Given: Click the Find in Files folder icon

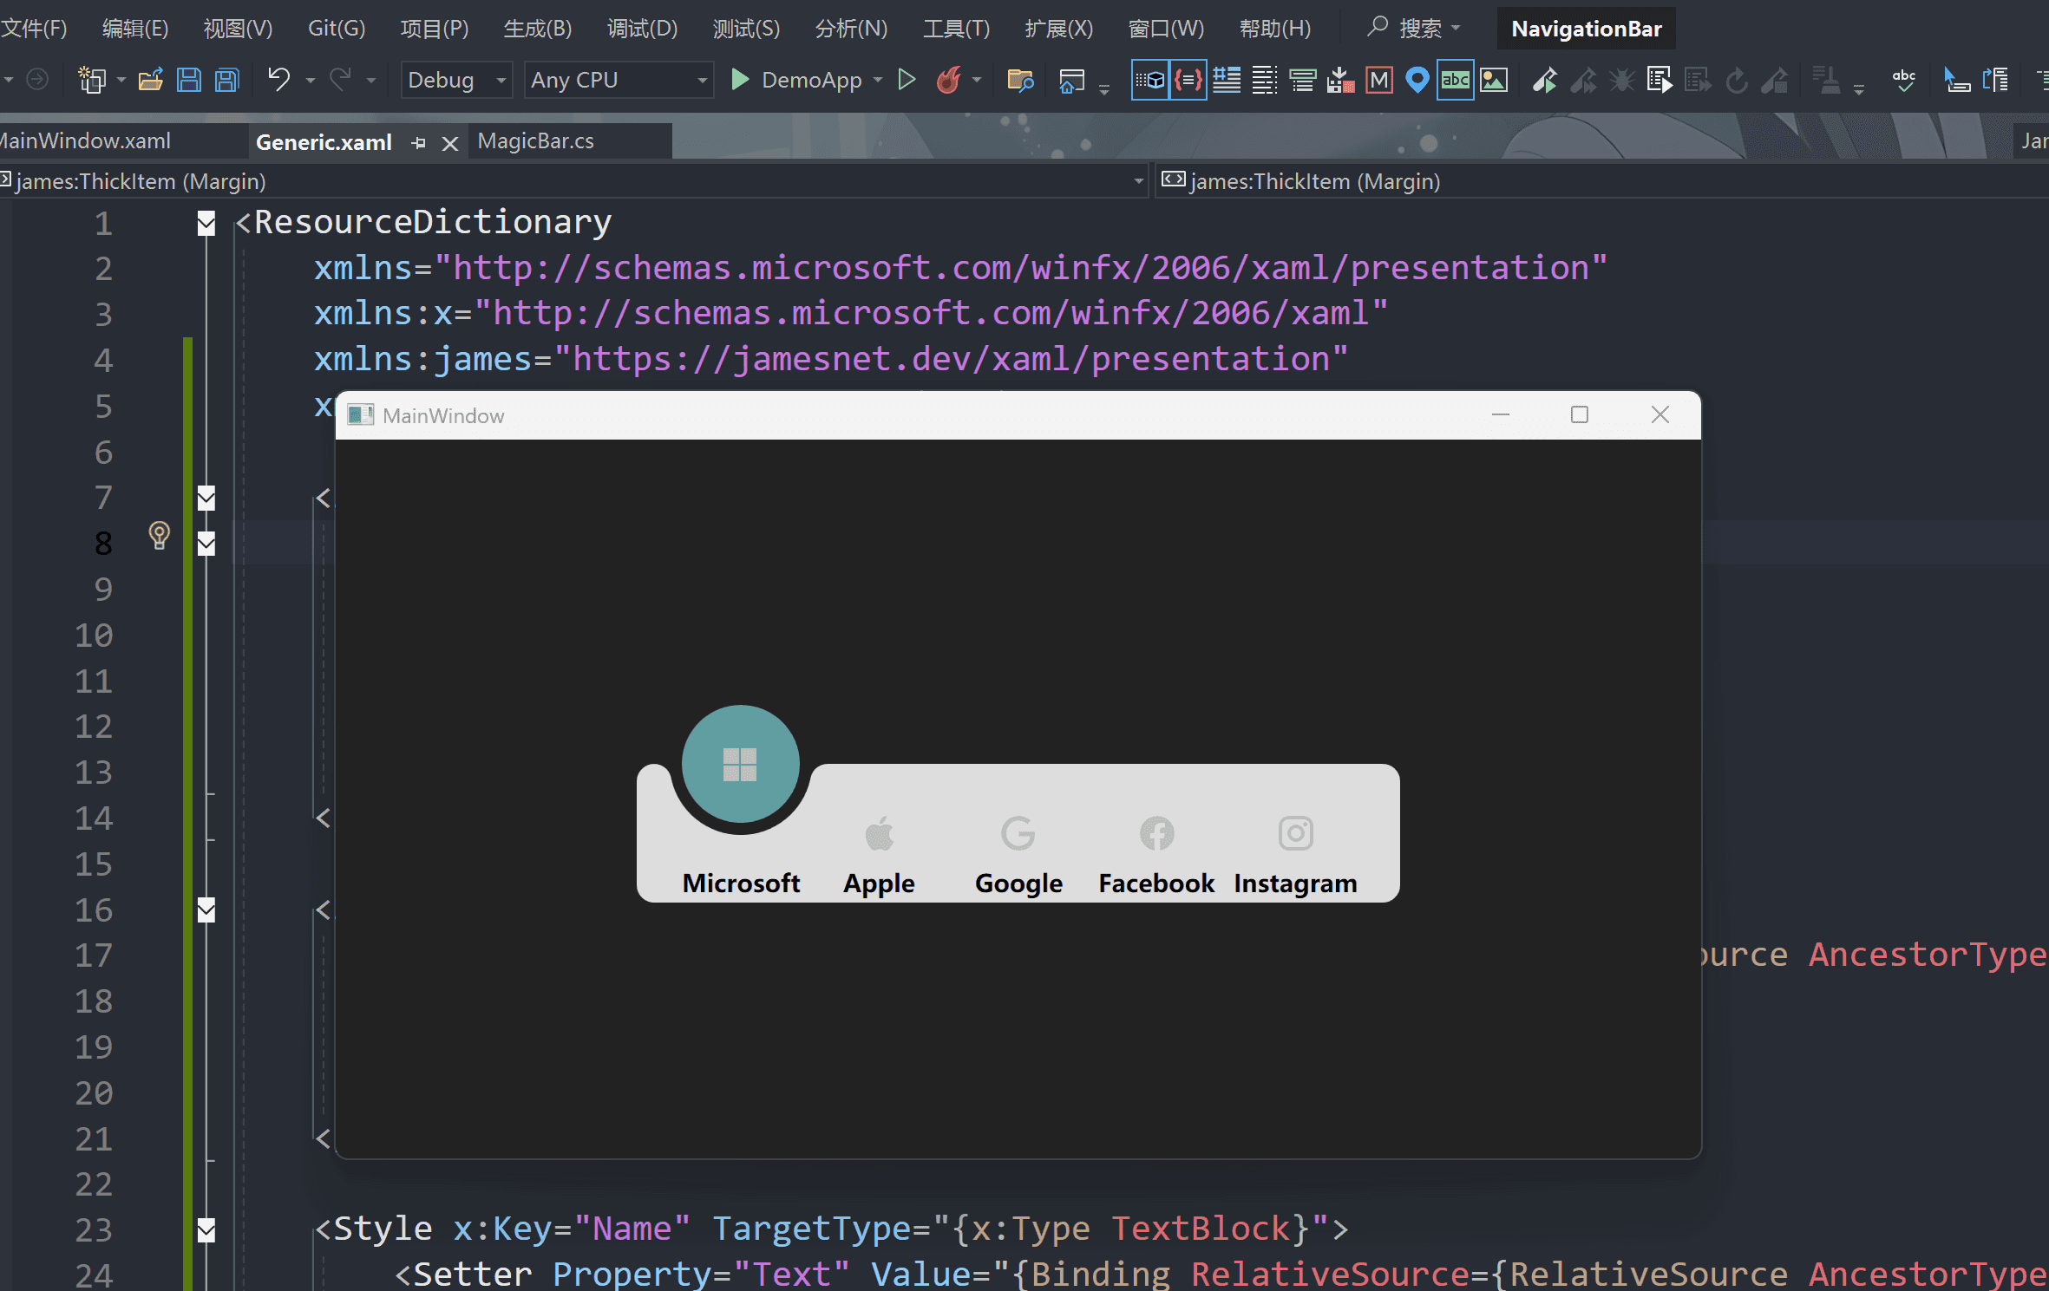Looking at the screenshot, I should [1020, 80].
